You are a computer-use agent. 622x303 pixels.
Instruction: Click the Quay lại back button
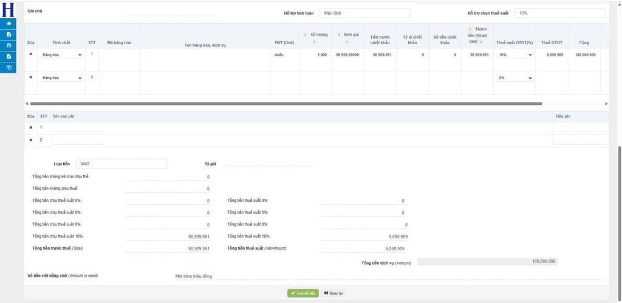(x=334, y=293)
